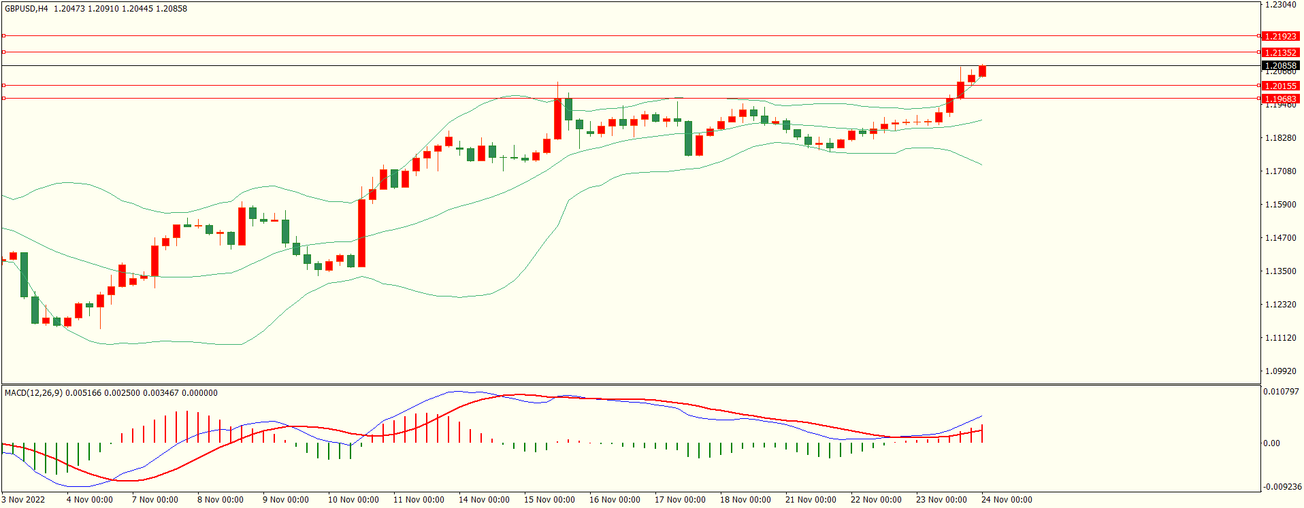Screen dimensions: 1304x508
Task: Click the 0.00 MACD zero-level value
Action: 1271,443
